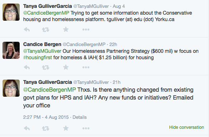Viewport: 209px width, 137px height.
Task: Reply to the tweet posted at 2:27 PM
Action: pos(27,128)
